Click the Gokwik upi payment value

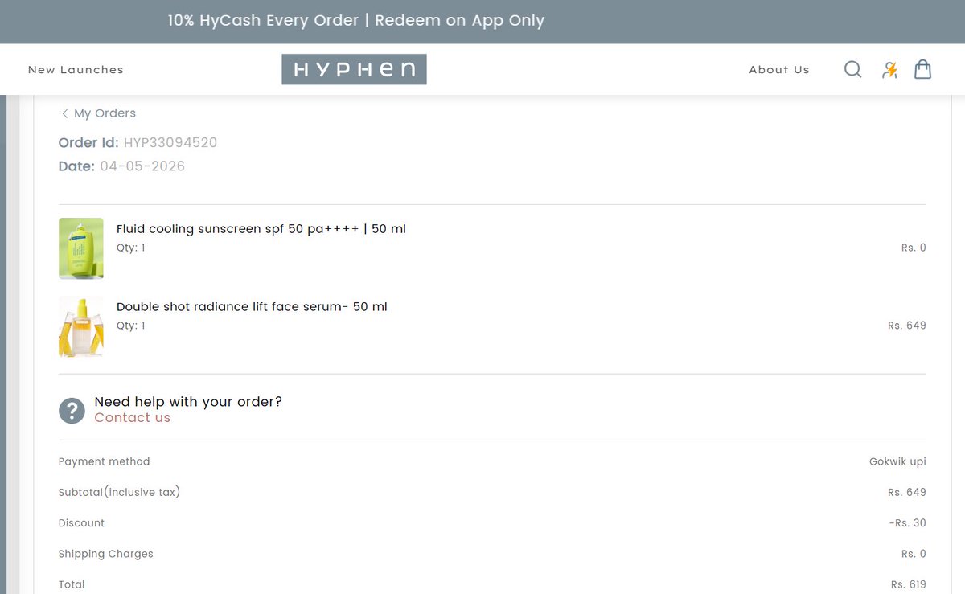point(897,462)
